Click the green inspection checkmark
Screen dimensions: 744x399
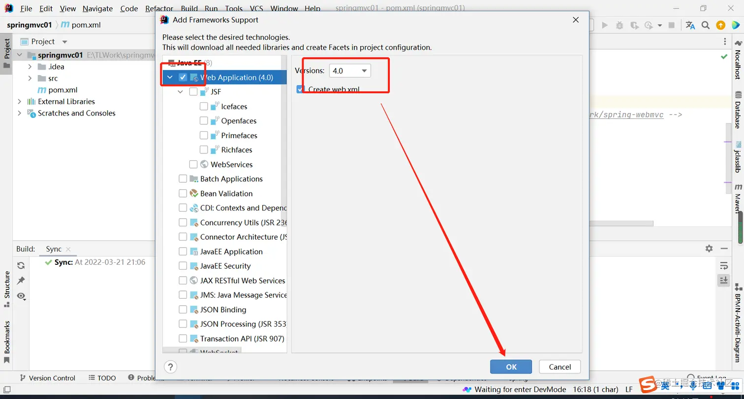click(724, 57)
